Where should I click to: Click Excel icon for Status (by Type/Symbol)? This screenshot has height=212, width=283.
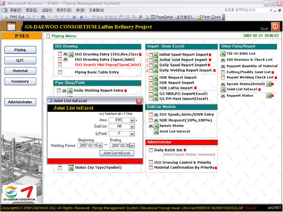tap(71, 168)
